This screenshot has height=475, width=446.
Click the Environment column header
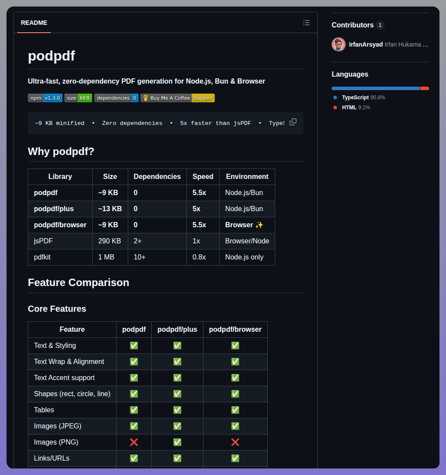click(247, 177)
